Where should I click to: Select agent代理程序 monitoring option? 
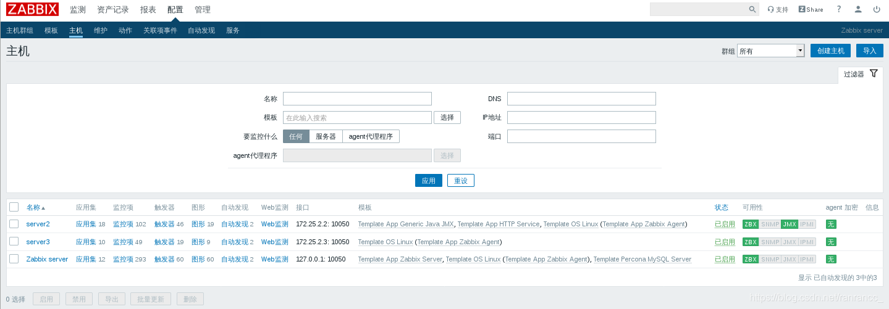pos(371,136)
